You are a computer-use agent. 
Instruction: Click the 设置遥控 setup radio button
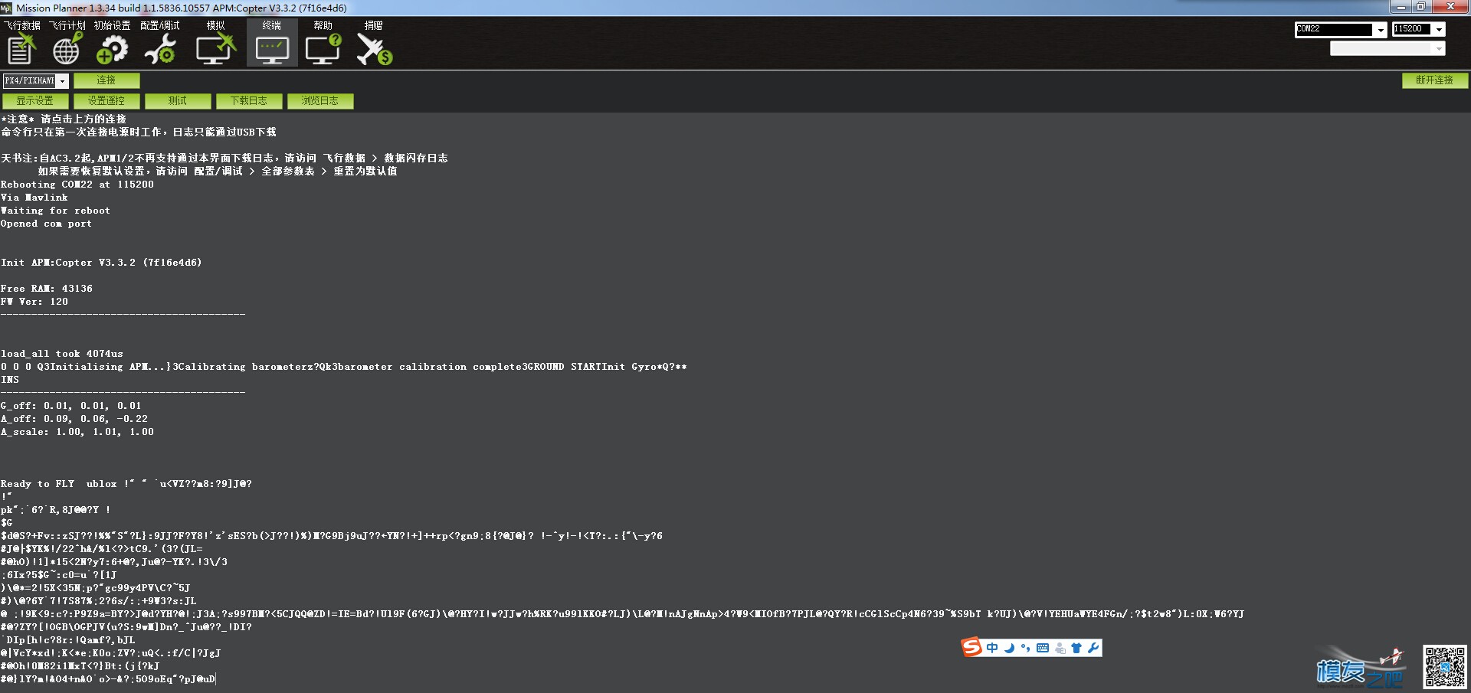point(106,101)
